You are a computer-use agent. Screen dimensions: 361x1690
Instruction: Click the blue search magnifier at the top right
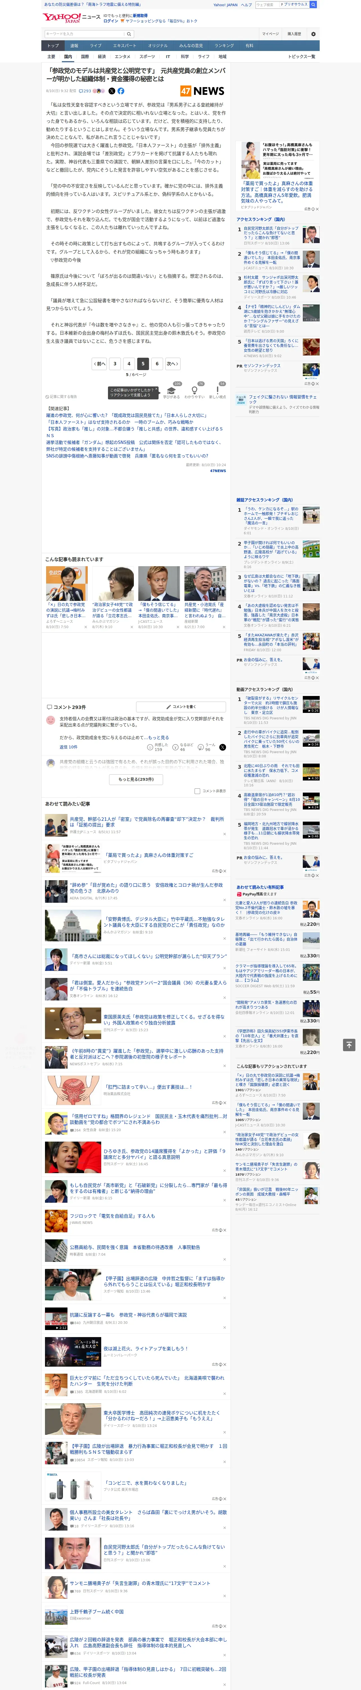[x=313, y=5]
